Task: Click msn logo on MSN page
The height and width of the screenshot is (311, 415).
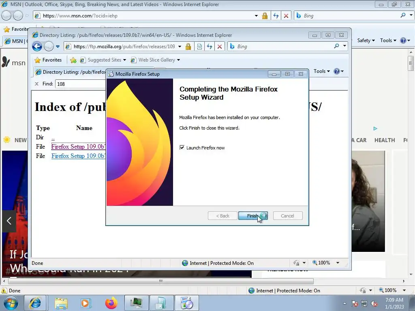Action: point(14,62)
